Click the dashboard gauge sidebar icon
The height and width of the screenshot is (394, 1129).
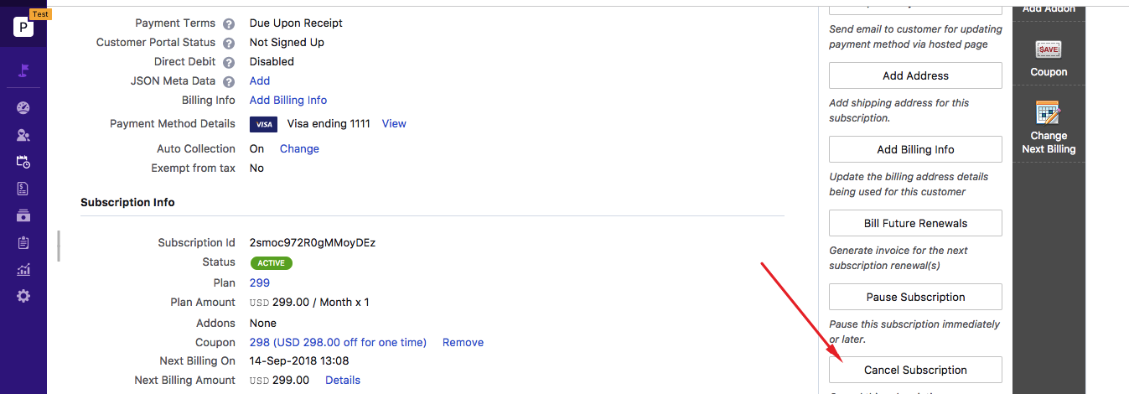pos(23,107)
